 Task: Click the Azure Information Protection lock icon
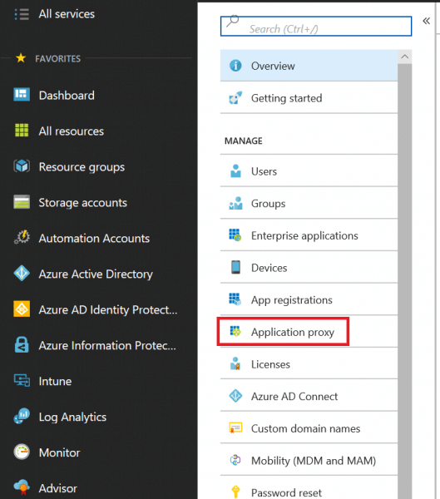pos(22,344)
